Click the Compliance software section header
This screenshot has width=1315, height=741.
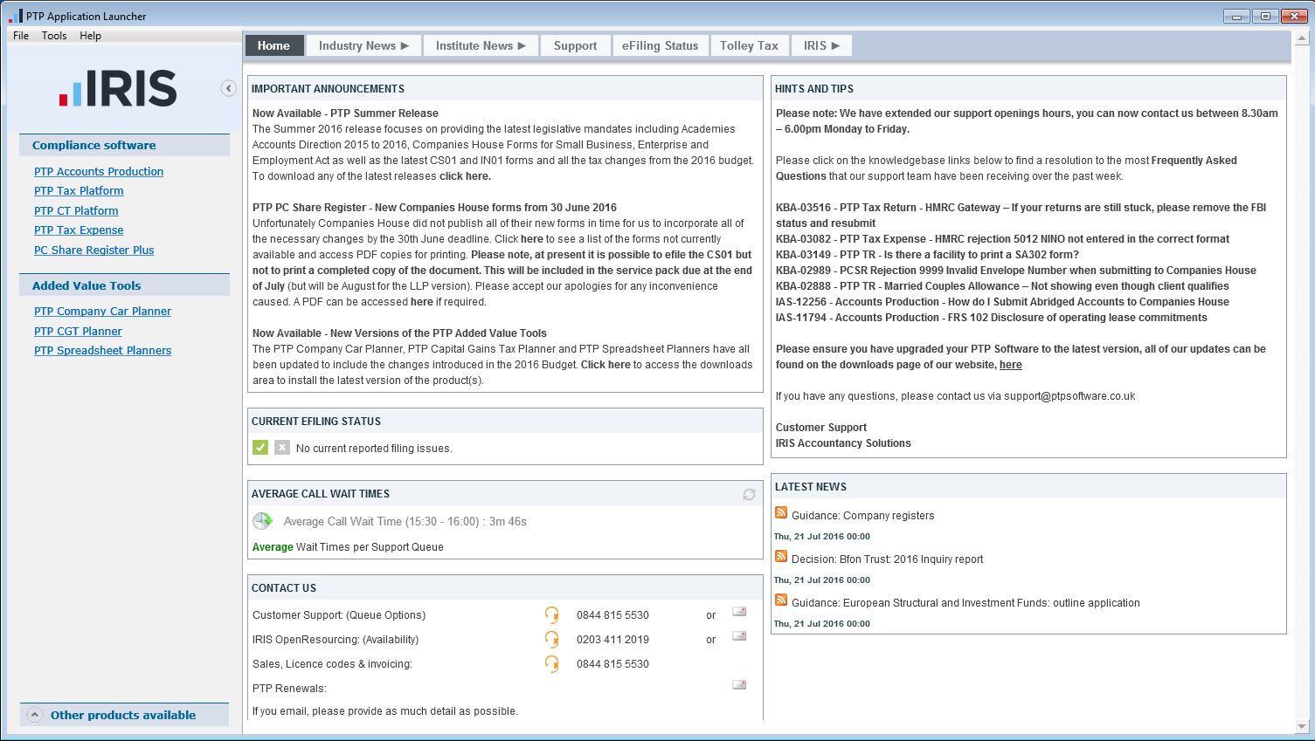124,146
